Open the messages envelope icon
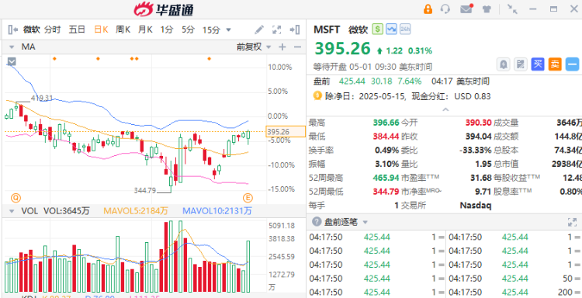This screenshot has width=582, height=298. tap(466, 9)
